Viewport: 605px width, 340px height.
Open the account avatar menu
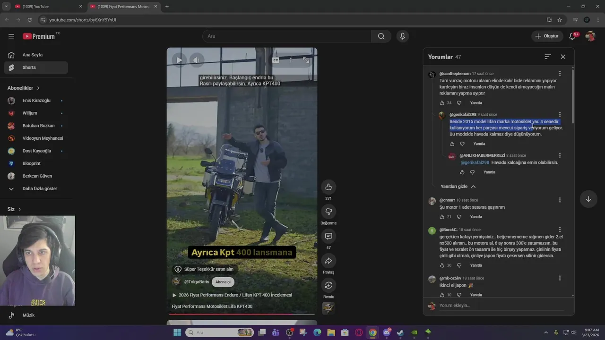coord(590,36)
